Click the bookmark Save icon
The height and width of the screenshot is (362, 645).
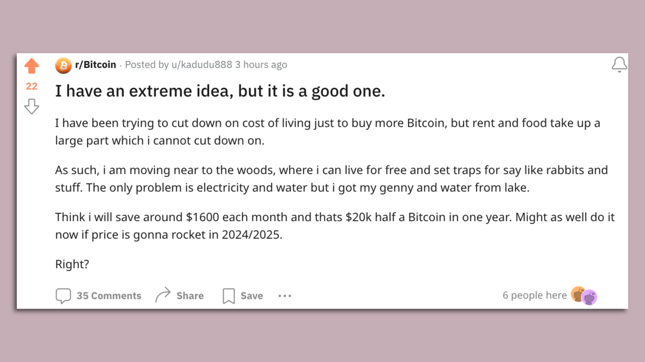(x=229, y=296)
